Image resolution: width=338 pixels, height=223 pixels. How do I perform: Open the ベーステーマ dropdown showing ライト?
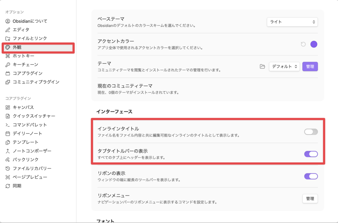(292, 22)
